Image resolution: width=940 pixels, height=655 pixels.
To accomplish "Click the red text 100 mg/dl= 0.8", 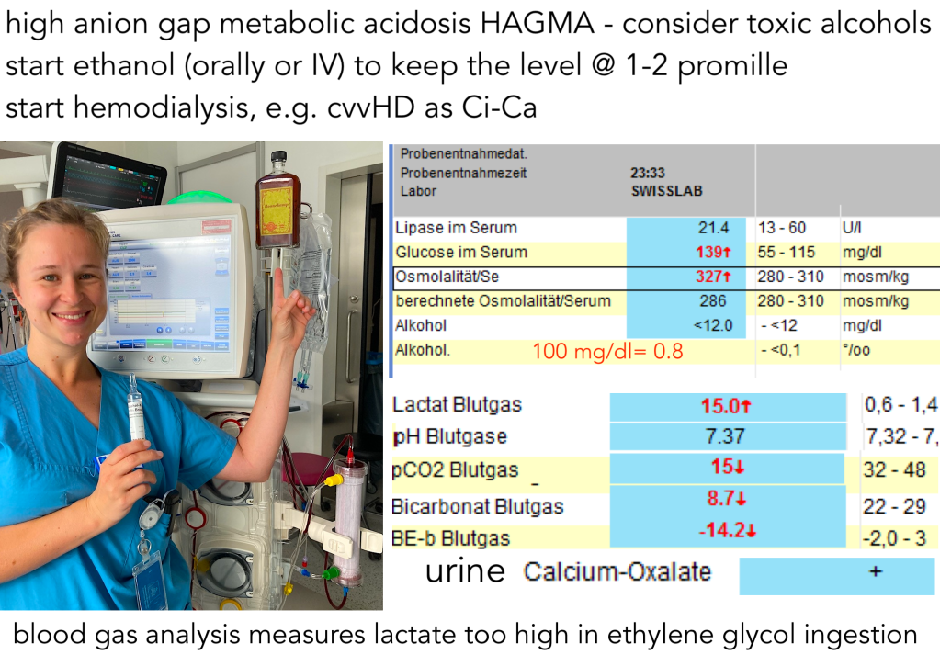I will coord(607,351).
